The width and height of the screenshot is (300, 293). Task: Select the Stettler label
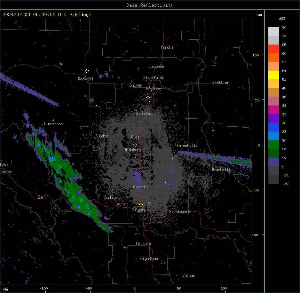click(x=221, y=82)
